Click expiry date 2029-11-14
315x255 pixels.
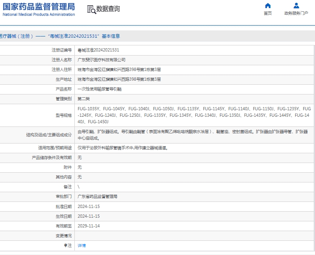[89, 226]
